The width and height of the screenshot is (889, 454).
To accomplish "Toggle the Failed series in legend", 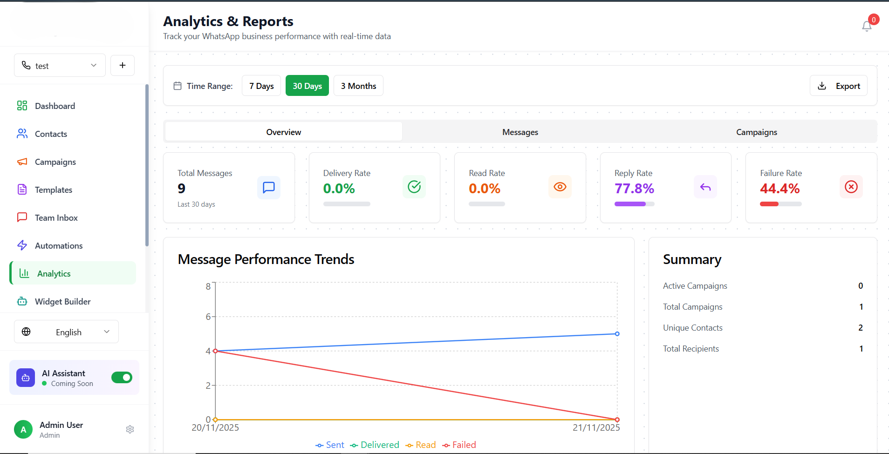I will (459, 445).
